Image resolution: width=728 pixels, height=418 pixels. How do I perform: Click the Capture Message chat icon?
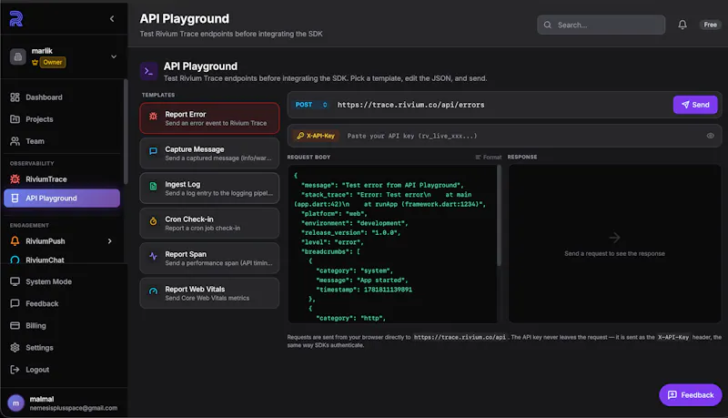point(153,151)
